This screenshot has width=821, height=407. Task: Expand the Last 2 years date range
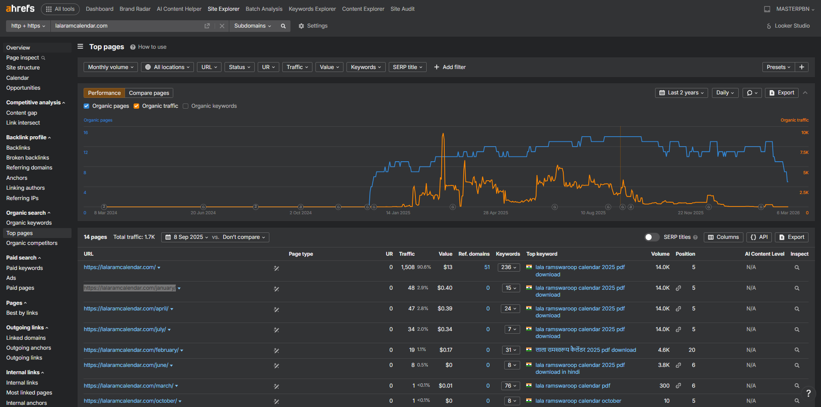681,93
